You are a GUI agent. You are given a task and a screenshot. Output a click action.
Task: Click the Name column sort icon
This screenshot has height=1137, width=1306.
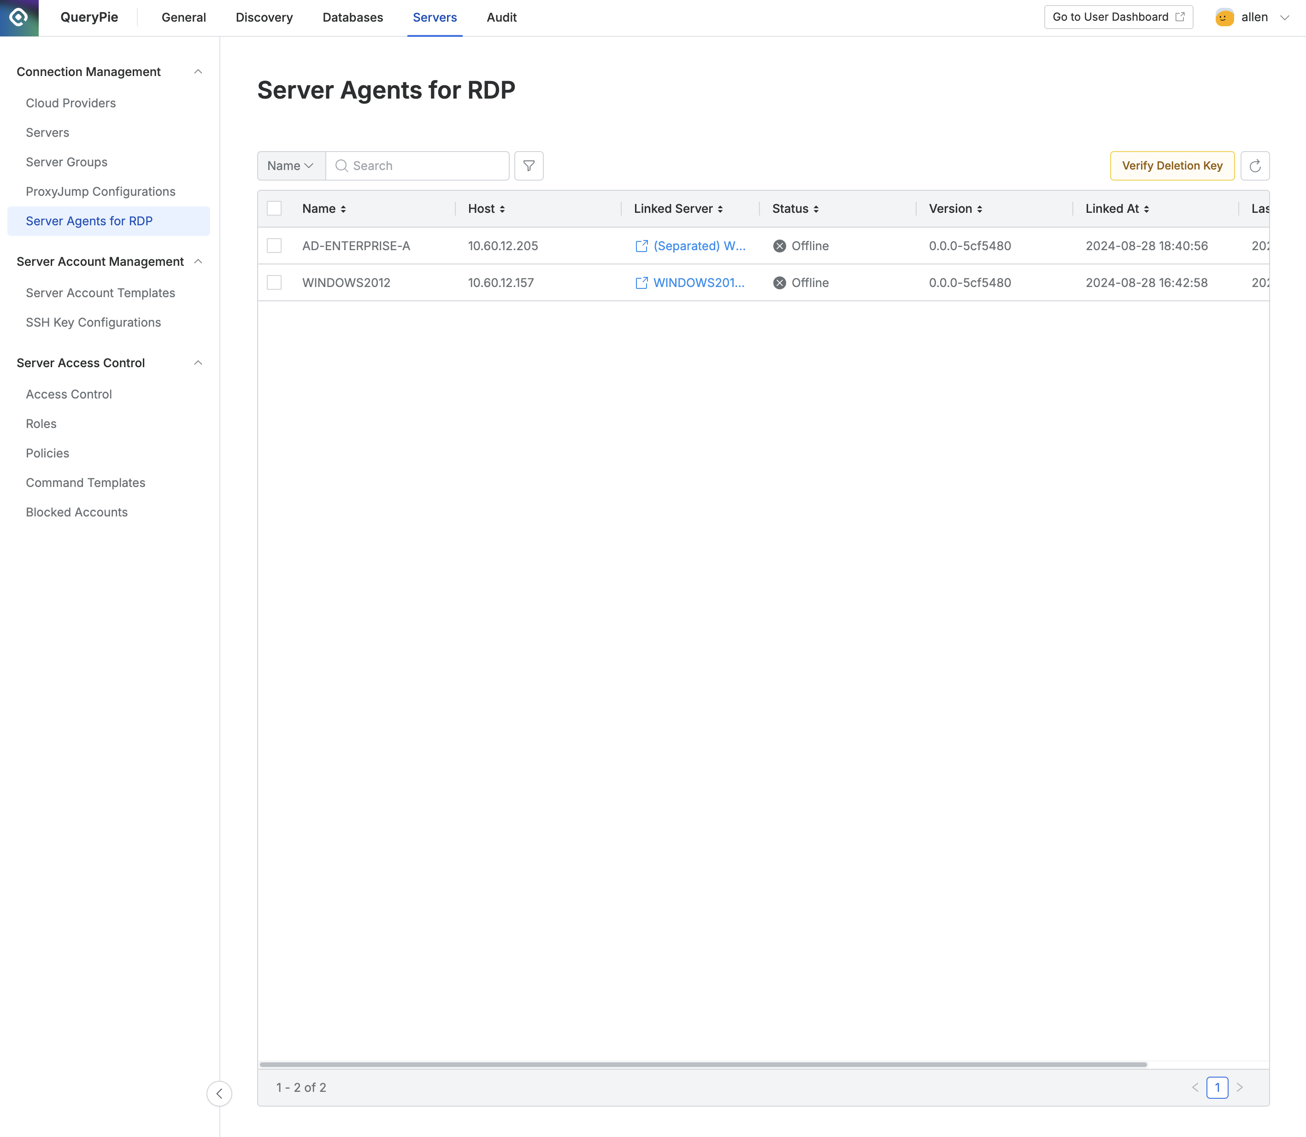(343, 209)
